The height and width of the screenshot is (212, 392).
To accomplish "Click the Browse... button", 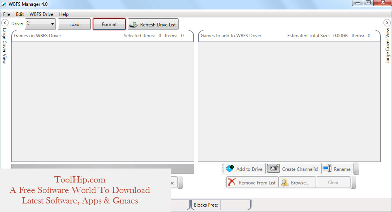I will click(297, 182).
